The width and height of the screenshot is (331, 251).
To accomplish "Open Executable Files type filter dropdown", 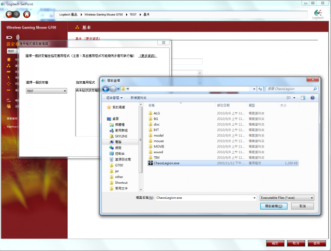I will (287, 198).
